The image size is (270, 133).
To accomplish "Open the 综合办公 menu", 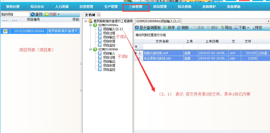I will (37, 7).
